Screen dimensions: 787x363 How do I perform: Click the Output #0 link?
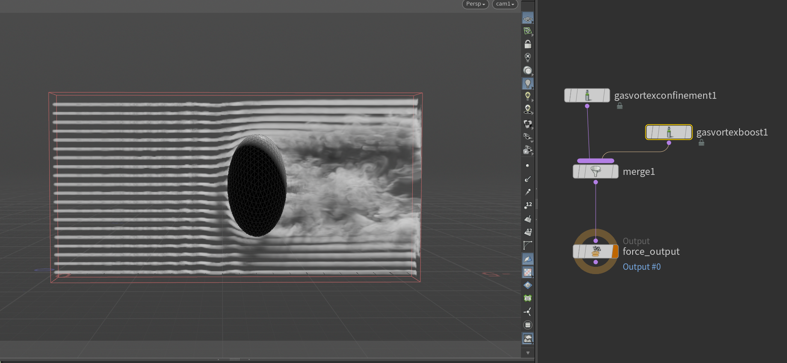(x=641, y=267)
